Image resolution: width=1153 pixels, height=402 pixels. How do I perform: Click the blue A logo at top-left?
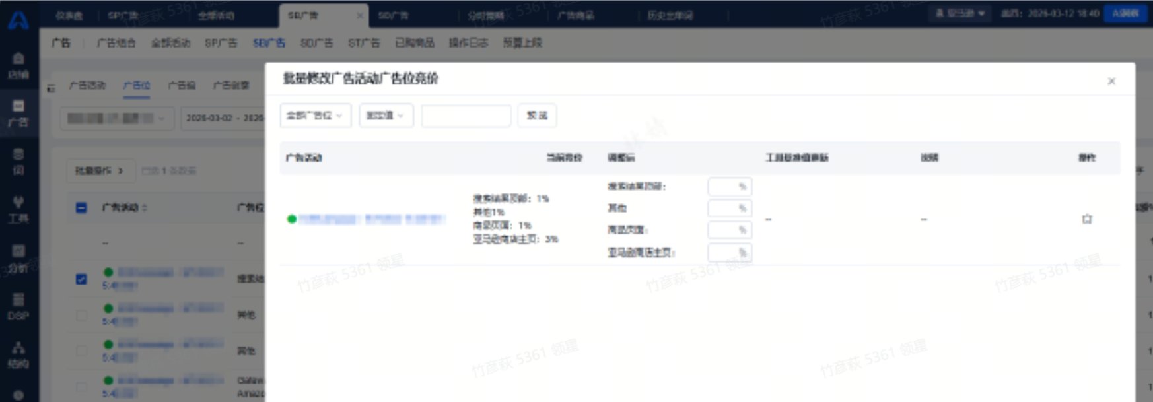tap(18, 19)
